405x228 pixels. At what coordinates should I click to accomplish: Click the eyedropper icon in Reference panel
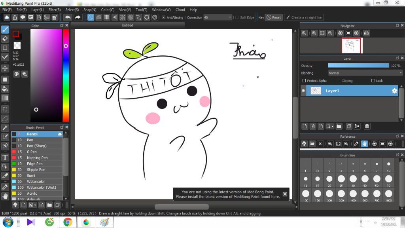(x=356, y=144)
